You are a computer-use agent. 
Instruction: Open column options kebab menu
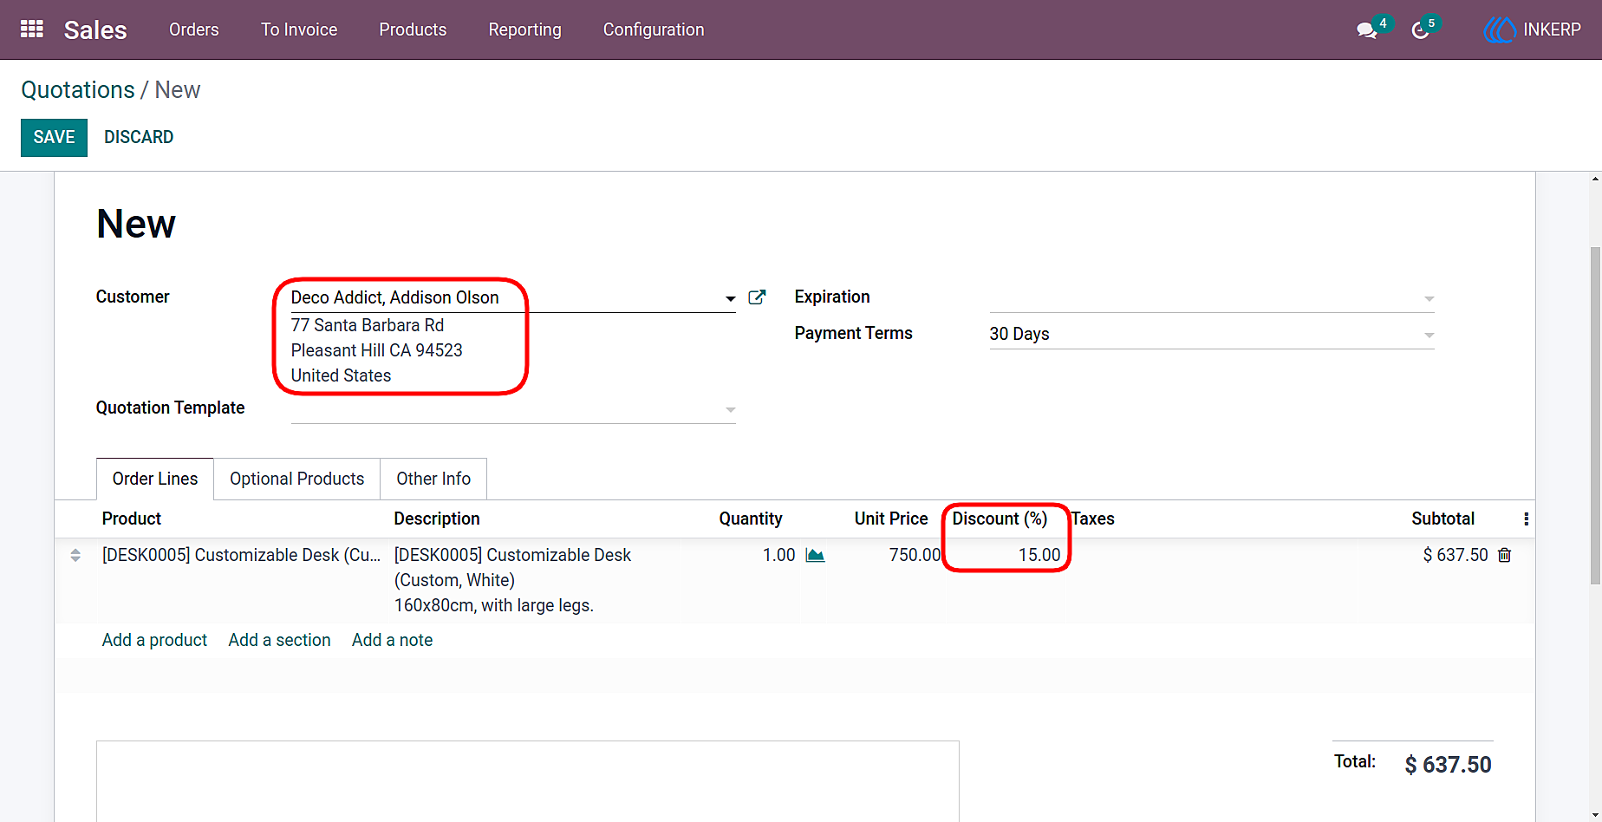pos(1527,519)
